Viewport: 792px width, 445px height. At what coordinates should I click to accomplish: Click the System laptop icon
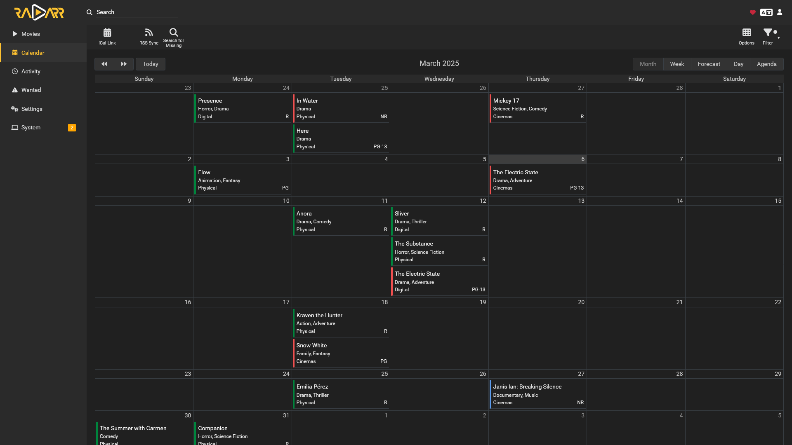[x=15, y=127]
